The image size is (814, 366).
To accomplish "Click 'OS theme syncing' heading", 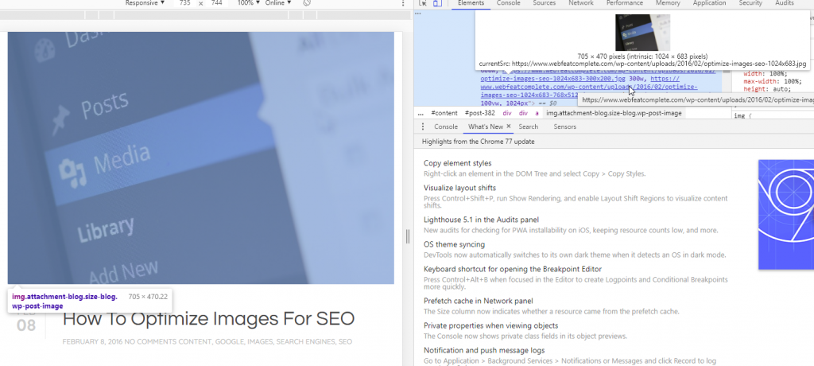I will (454, 244).
